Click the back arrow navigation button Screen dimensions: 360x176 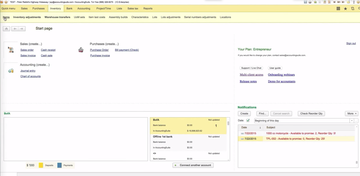(x=15, y=29)
